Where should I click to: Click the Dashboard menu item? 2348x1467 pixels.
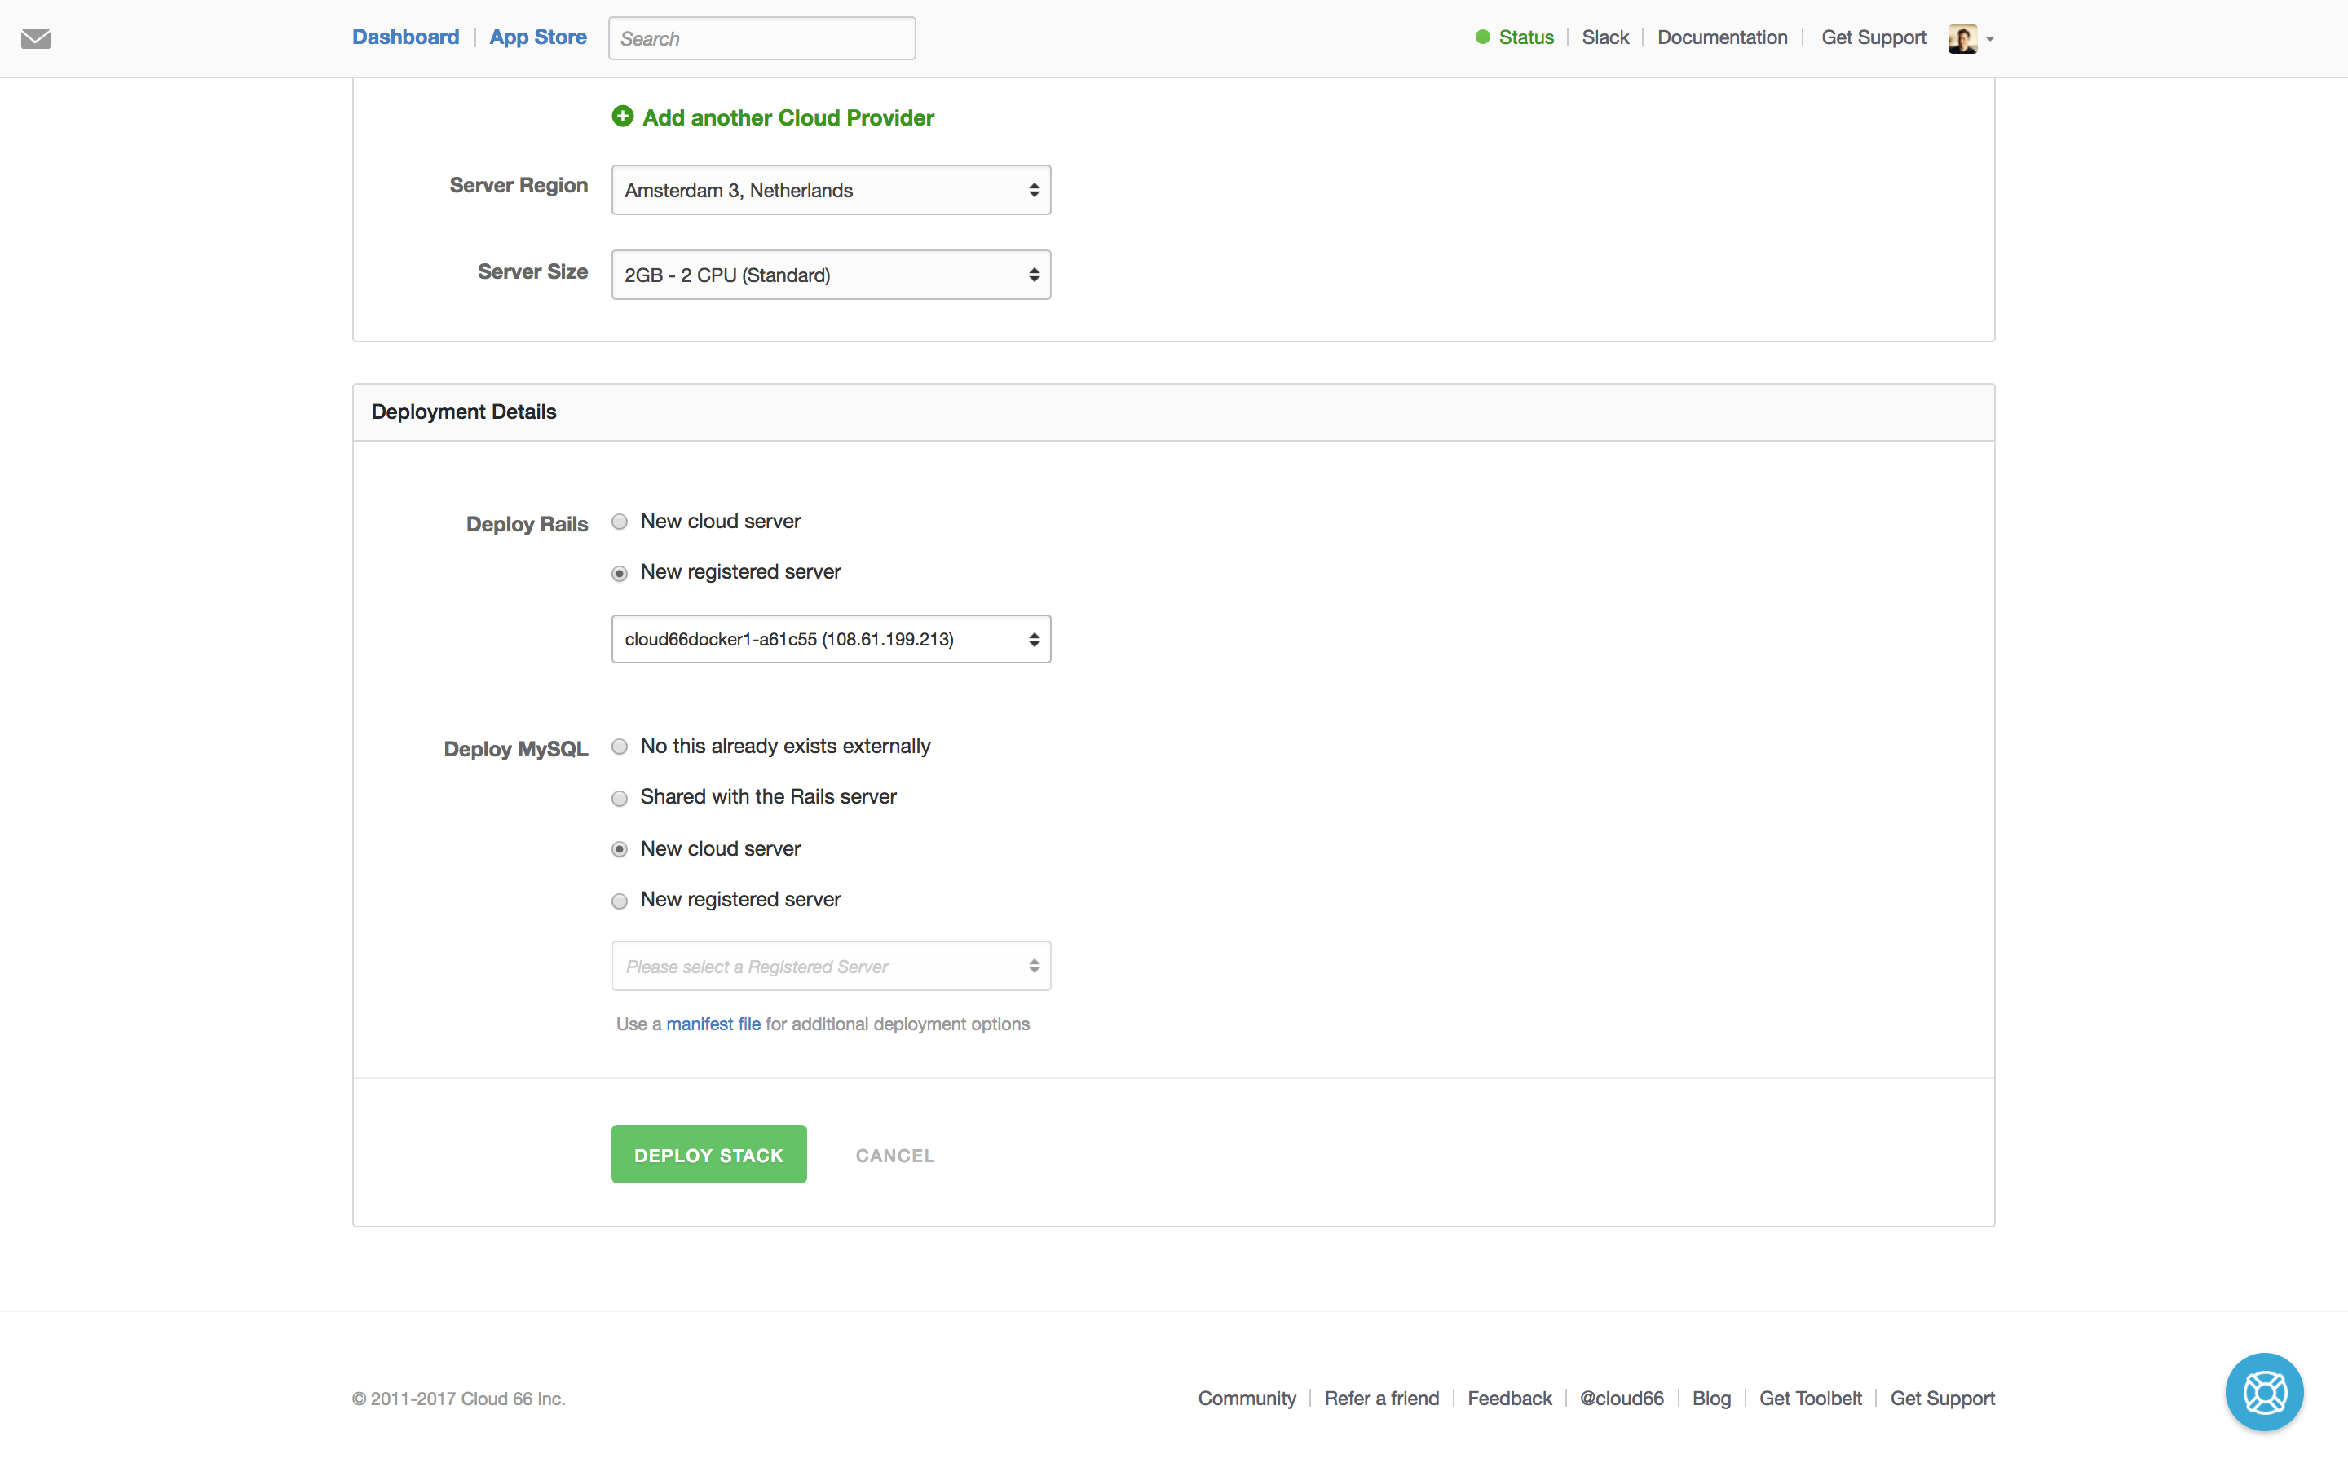pos(404,36)
